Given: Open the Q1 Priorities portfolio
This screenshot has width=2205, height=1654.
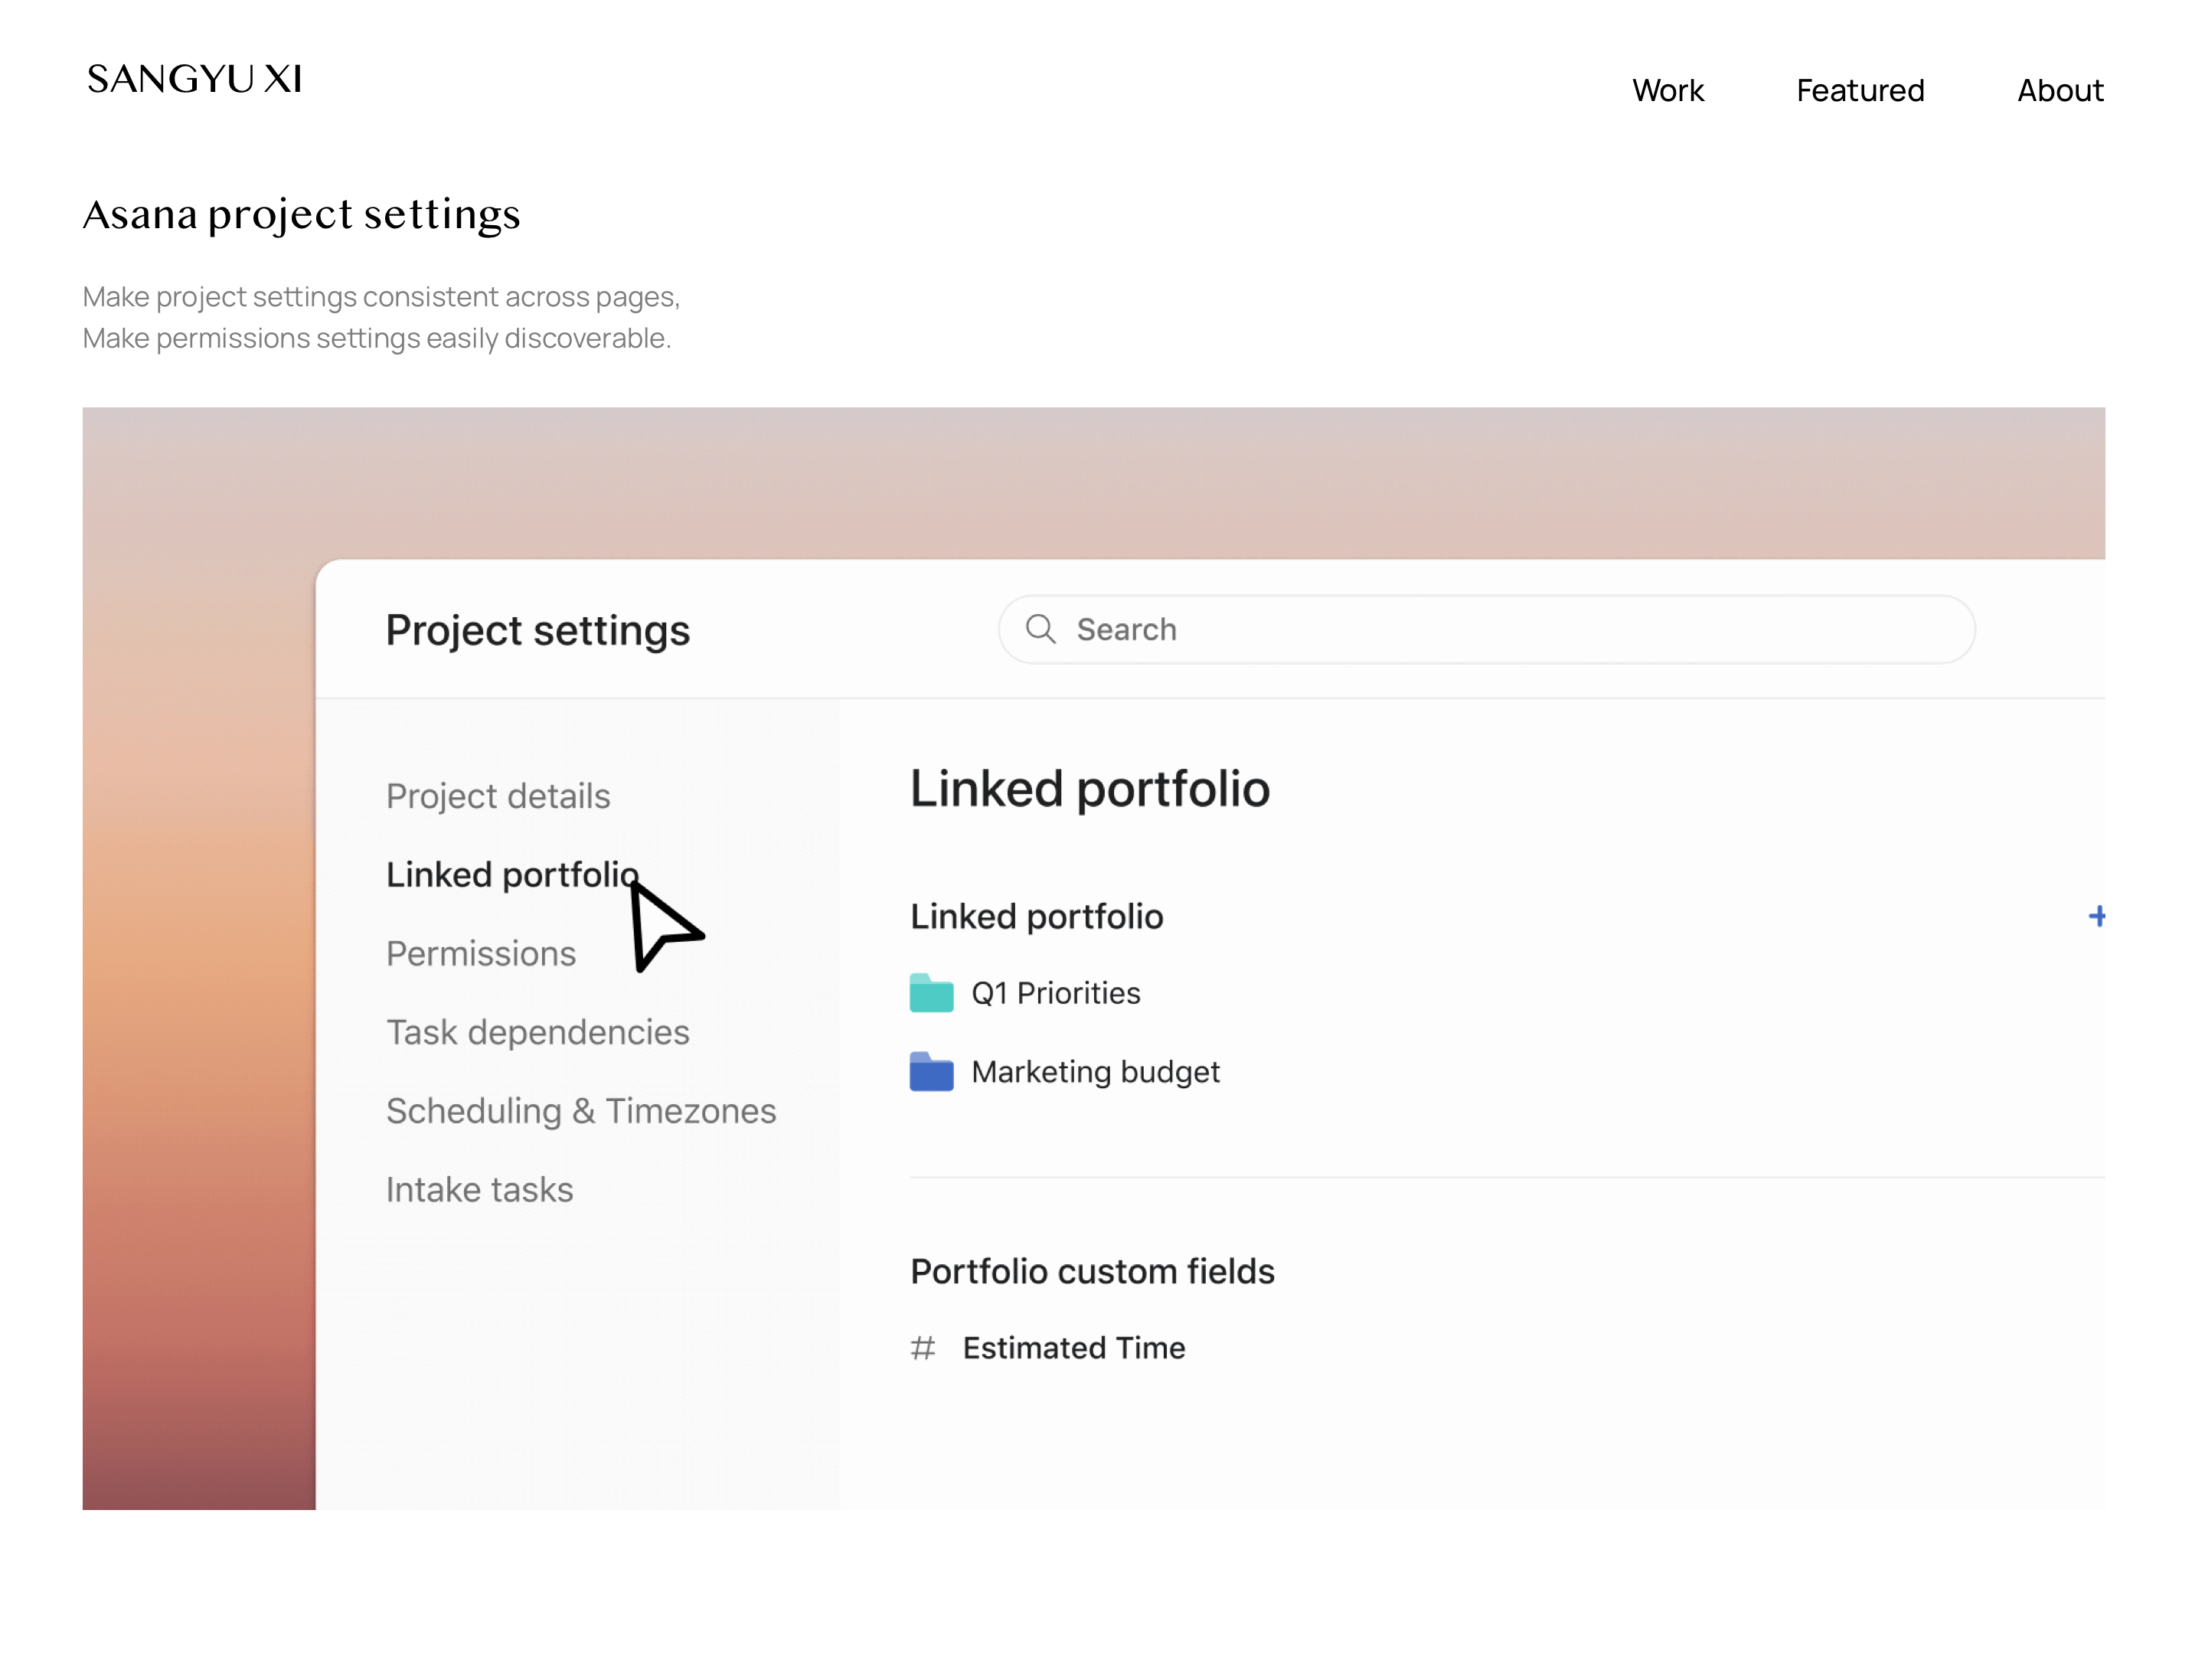Looking at the screenshot, I should pos(1056,993).
